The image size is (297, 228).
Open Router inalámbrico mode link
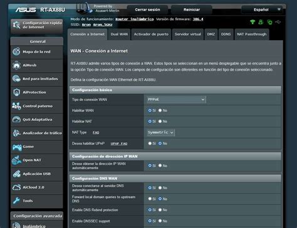pyautogui.click(x=135, y=19)
